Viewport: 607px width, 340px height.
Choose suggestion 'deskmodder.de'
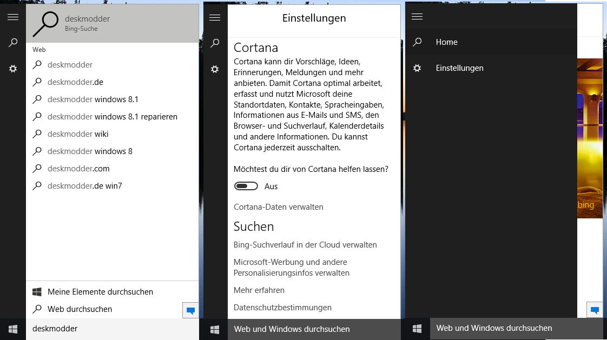[113, 82]
